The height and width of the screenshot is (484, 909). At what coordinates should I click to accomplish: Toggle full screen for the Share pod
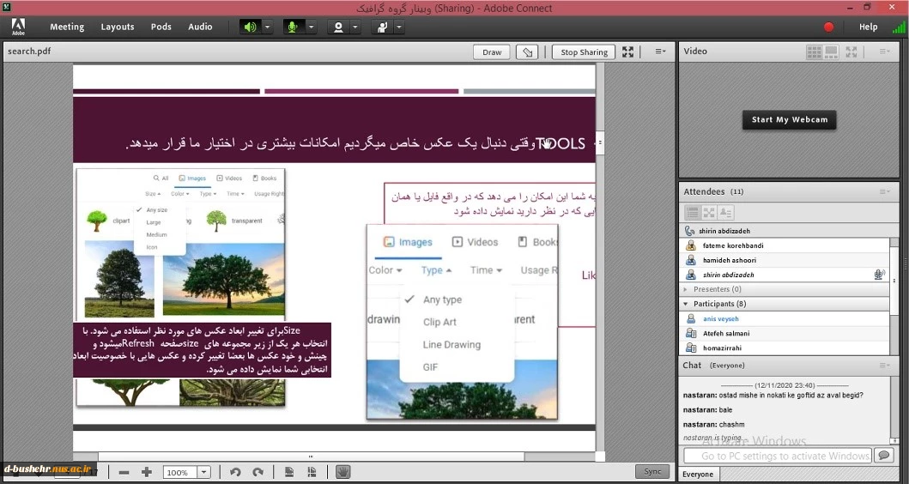click(x=628, y=52)
